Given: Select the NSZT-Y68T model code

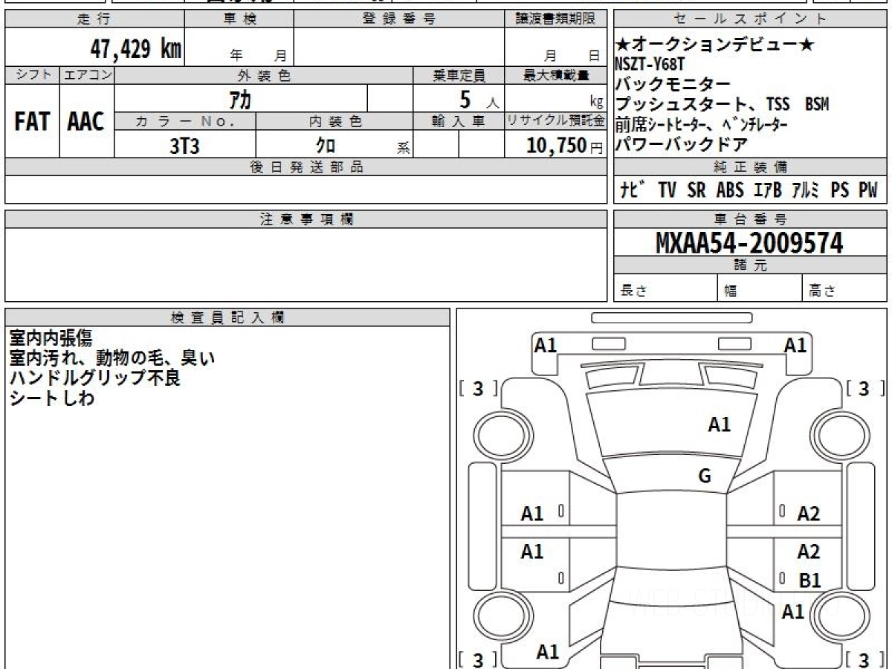Looking at the screenshot, I should [650, 64].
